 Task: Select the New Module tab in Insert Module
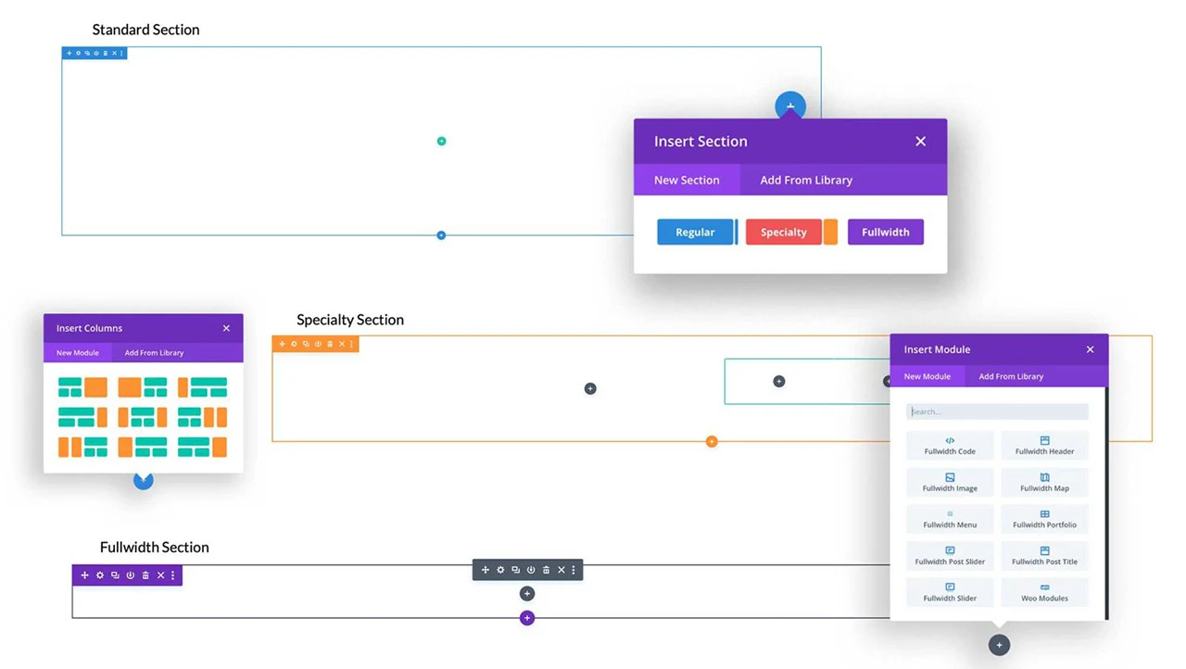pyautogui.click(x=927, y=376)
